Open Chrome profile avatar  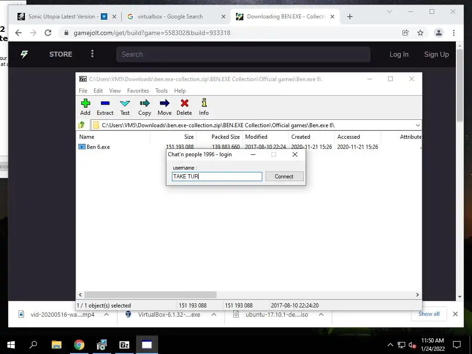click(439, 33)
